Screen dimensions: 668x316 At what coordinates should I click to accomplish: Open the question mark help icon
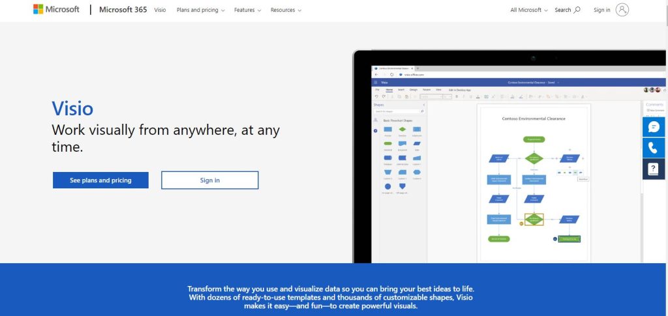pyautogui.click(x=654, y=169)
